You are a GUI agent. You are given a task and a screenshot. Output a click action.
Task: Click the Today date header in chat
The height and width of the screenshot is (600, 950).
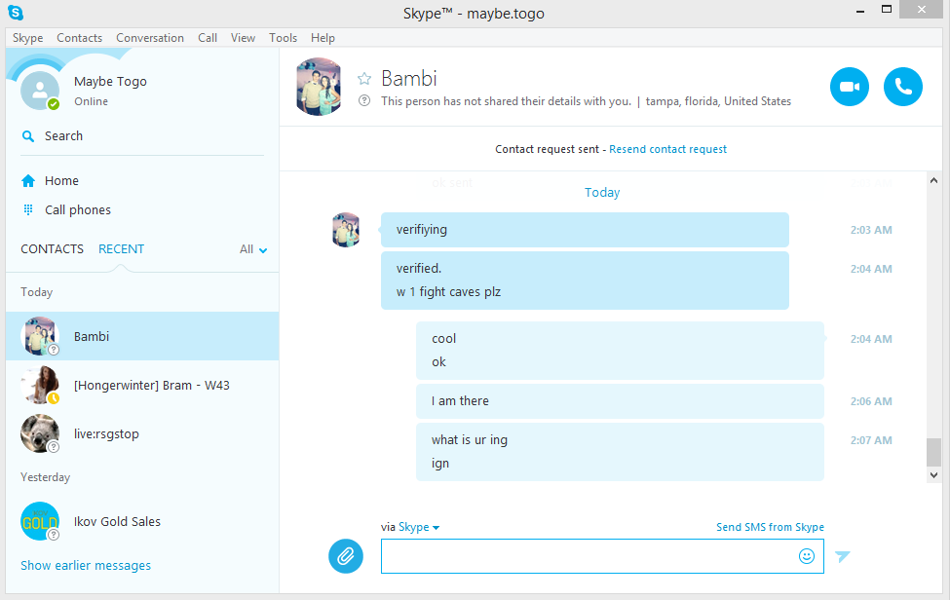pos(601,193)
